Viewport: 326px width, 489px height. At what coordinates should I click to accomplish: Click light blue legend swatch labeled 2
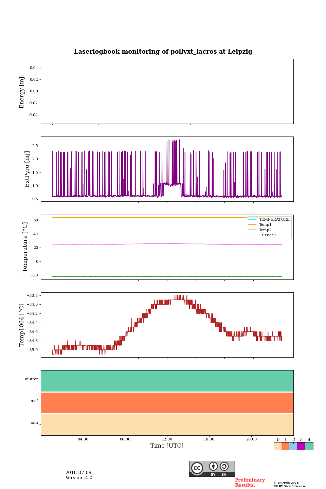click(x=293, y=446)
